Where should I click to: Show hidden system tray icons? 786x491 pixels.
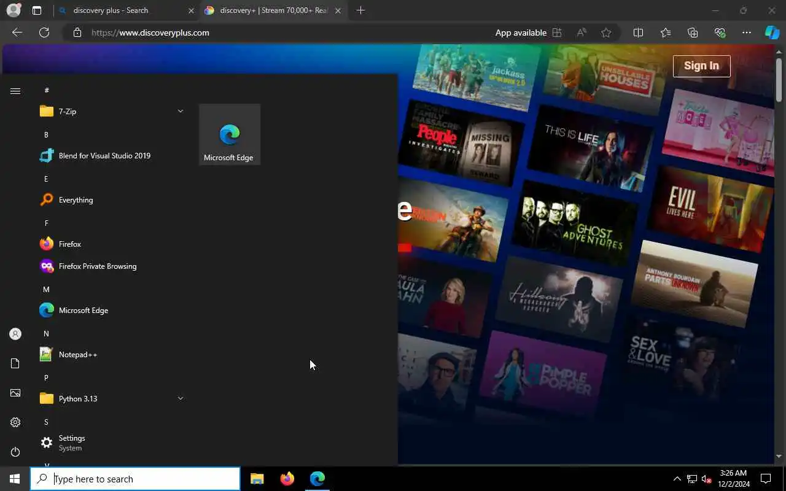(677, 479)
